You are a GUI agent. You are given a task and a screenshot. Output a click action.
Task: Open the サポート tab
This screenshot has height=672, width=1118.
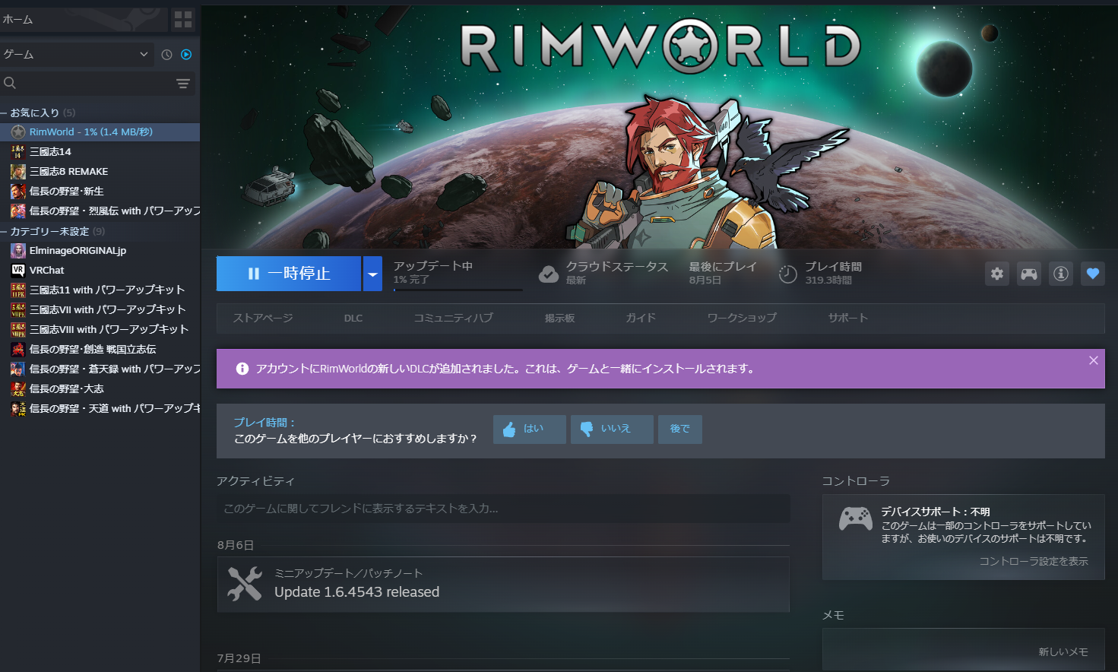point(848,318)
